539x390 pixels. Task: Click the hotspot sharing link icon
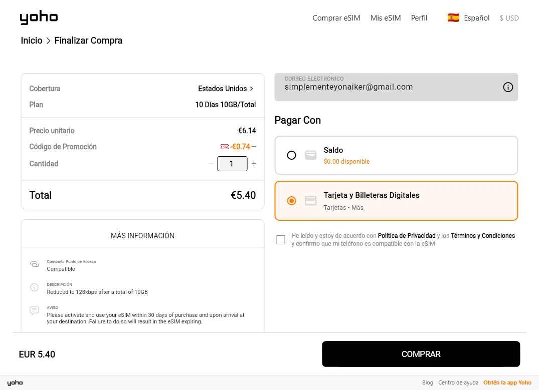pyautogui.click(x=35, y=264)
